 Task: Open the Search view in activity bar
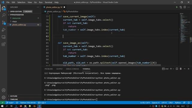(x=4, y=15)
